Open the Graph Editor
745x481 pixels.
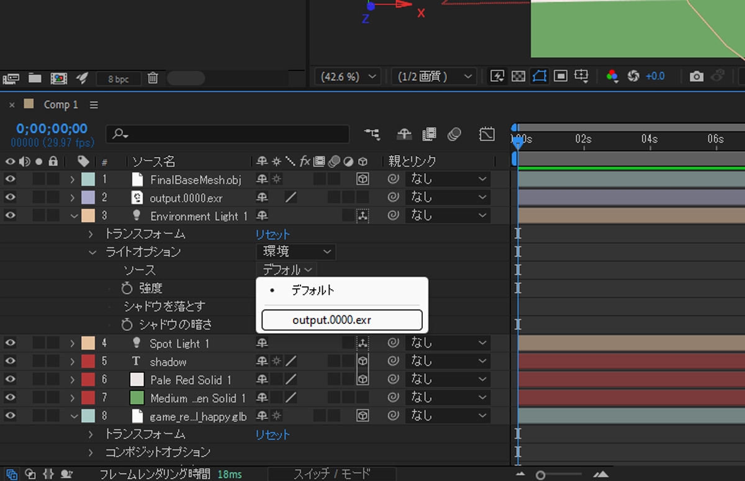(x=487, y=134)
